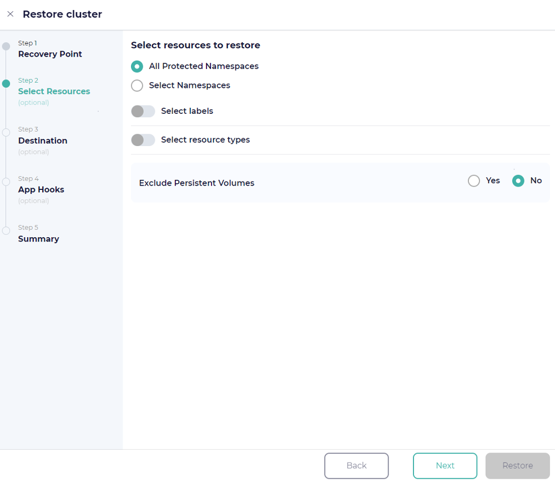Click the Restore button
Viewport: 555px width, 482px height.
coord(517,466)
